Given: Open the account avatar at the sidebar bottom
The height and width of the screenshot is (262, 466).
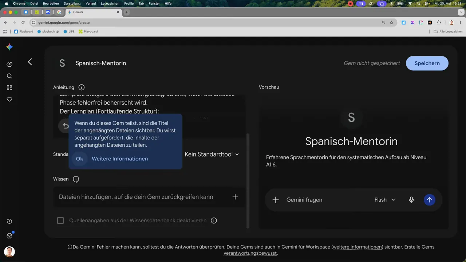Looking at the screenshot, I should pos(9,252).
